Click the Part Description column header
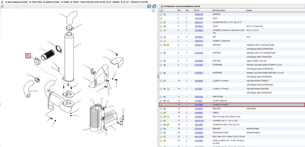The width and height of the screenshot is (305, 147). (229, 10)
